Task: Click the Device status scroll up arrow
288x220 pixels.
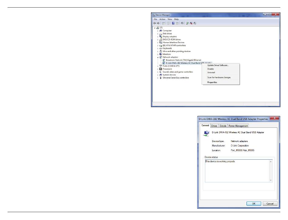Action: [x=270, y=162]
